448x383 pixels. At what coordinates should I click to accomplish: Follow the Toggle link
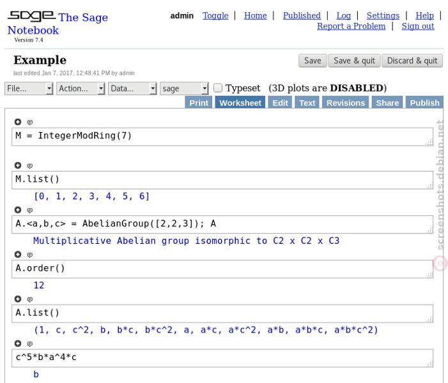click(x=215, y=15)
